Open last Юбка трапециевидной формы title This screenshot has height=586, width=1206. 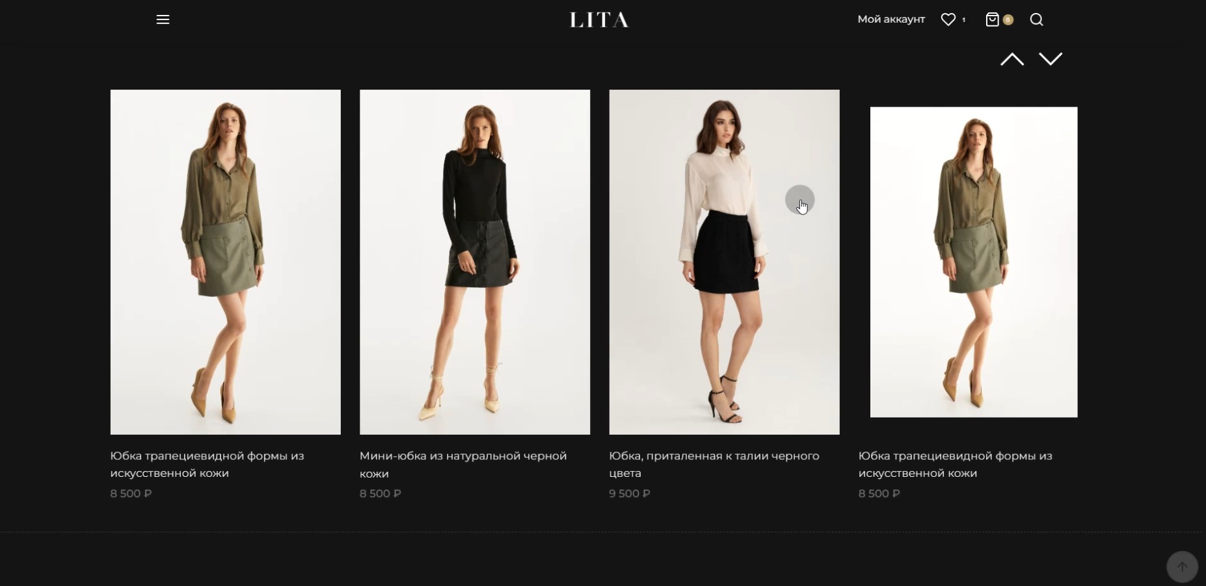point(956,465)
